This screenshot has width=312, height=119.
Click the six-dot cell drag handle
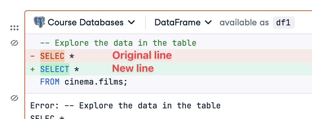pyautogui.click(x=14, y=28)
